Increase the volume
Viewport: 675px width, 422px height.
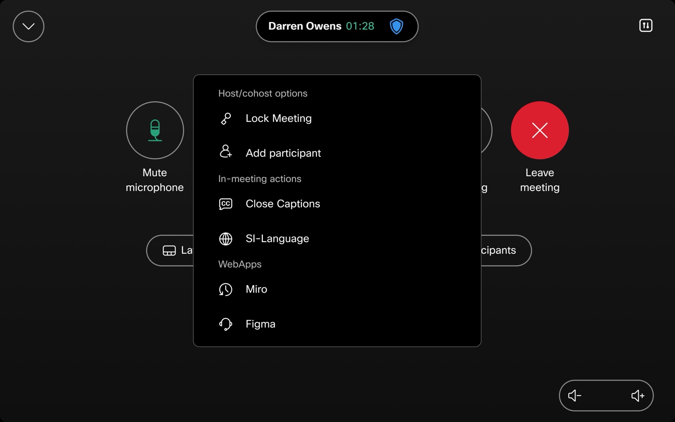[637, 395]
